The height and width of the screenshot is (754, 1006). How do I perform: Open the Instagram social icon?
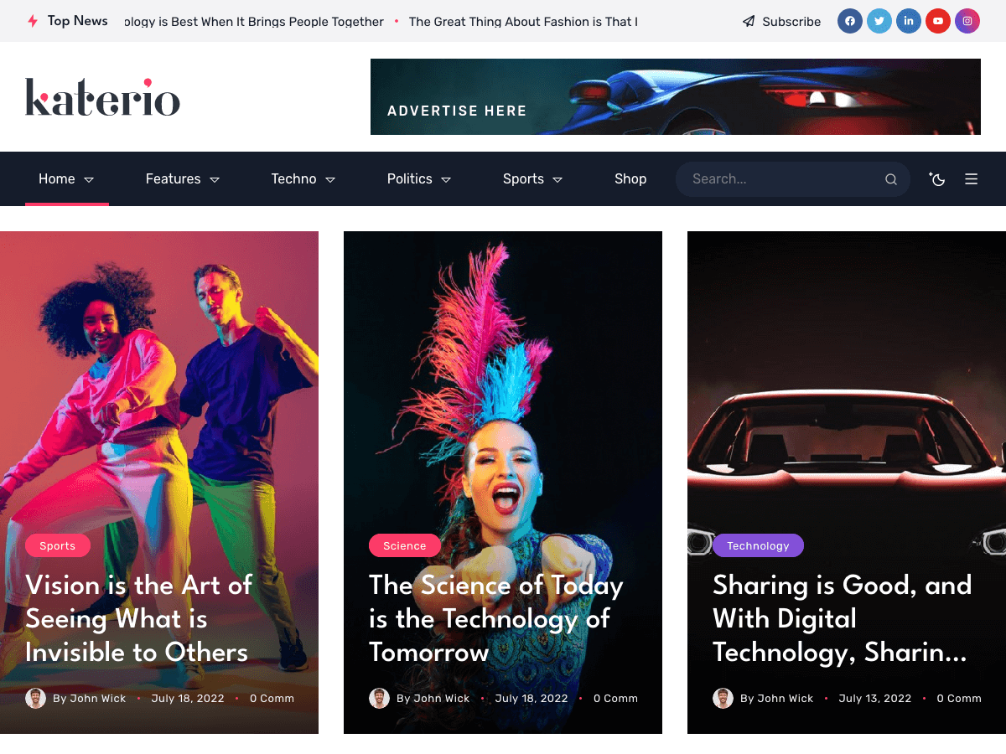(967, 21)
